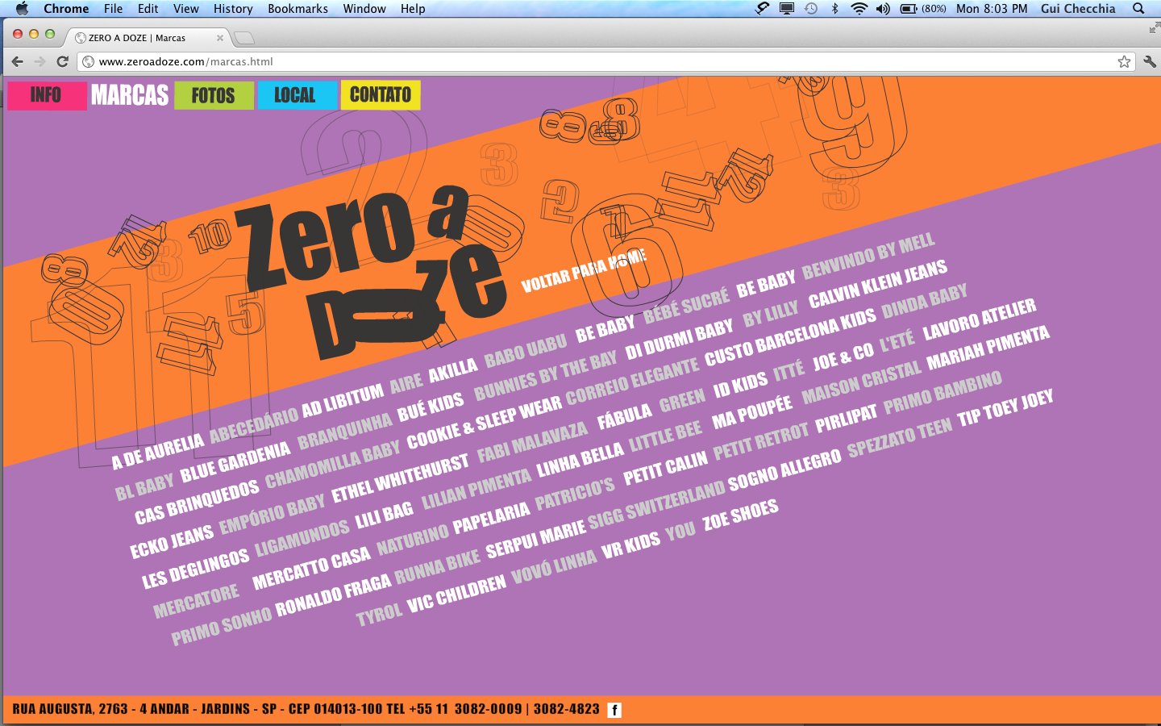Screen dimensions: 1161x726
Task: Open the MERCATTO CASA brand
Action: tap(311, 568)
